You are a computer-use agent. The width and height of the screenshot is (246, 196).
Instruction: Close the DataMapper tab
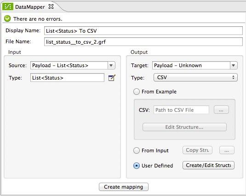click(x=51, y=6)
